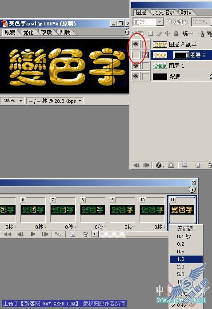
Task: Delete the selected animation frame
Action: 85,234
